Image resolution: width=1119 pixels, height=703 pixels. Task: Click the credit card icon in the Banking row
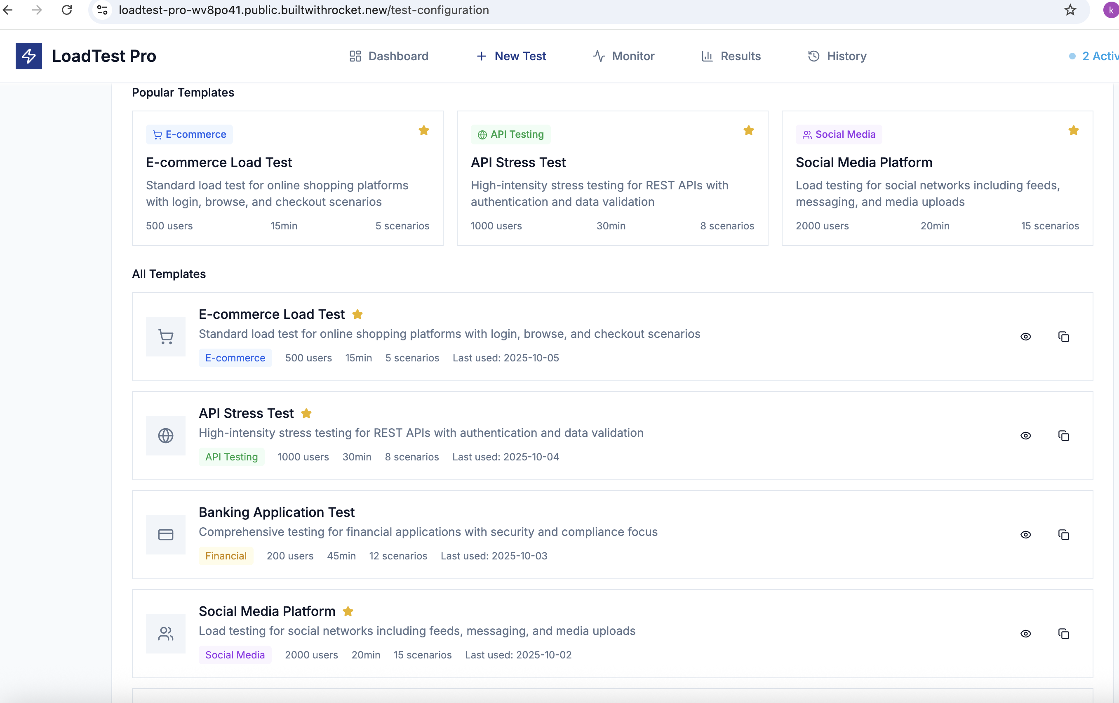tap(165, 535)
